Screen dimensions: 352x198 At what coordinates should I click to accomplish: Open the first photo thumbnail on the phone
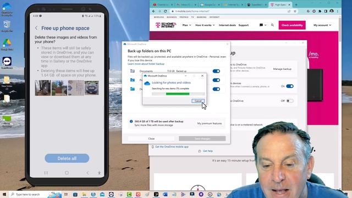[x=43, y=88]
